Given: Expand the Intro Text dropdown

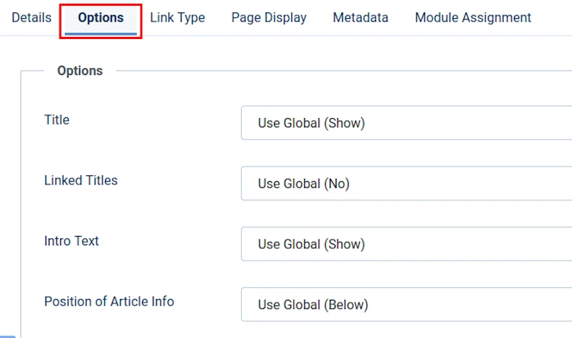Looking at the screenshot, I should pos(405,244).
